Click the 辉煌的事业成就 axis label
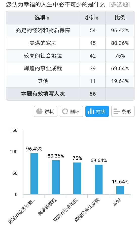 (87, 210)
